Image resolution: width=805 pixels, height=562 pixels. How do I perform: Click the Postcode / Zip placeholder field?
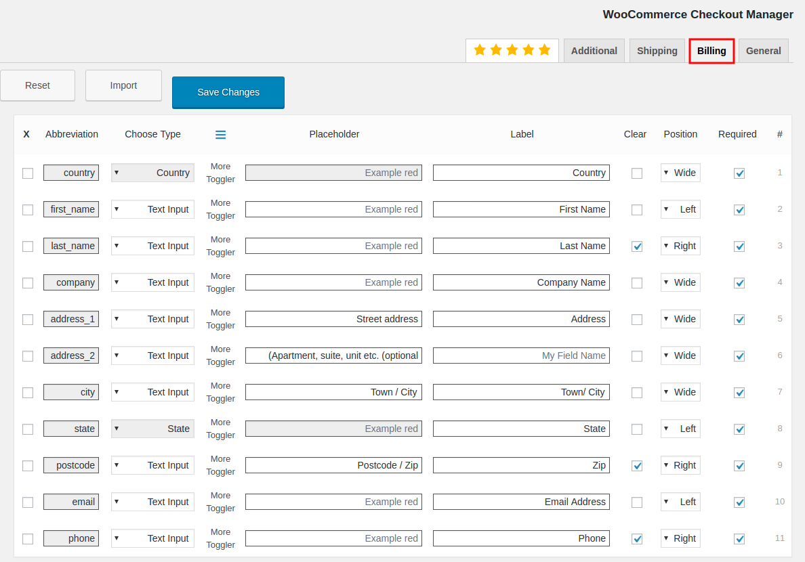click(333, 465)
